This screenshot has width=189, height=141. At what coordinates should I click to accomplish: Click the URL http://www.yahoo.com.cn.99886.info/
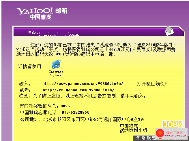[x=83, y=83]
